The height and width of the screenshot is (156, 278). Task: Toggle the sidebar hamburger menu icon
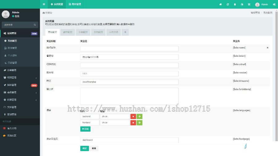44,4
